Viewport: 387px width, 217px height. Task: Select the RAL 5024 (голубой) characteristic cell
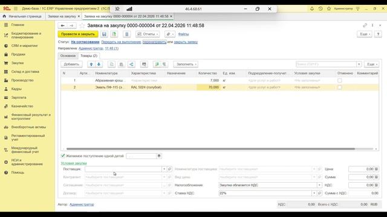(147, 87)
